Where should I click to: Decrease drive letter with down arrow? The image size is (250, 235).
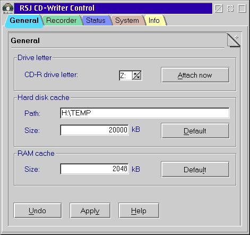139,78
